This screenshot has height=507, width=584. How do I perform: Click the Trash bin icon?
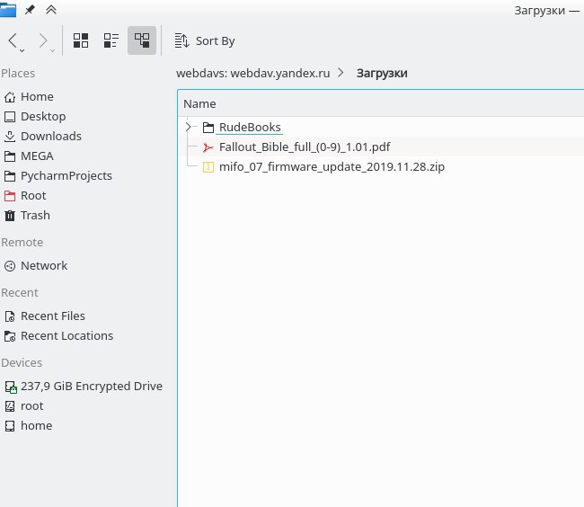coord(10,216)
